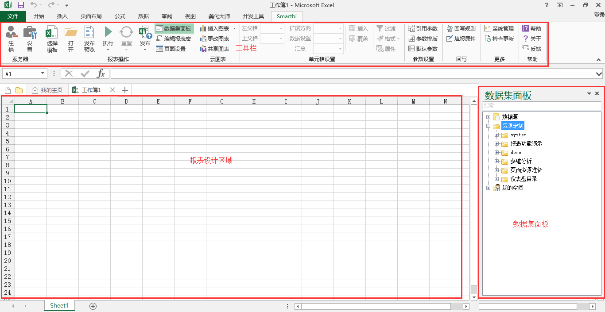Expand the system folder node
This screenshot has width=605, height=312.
(497, 135)
